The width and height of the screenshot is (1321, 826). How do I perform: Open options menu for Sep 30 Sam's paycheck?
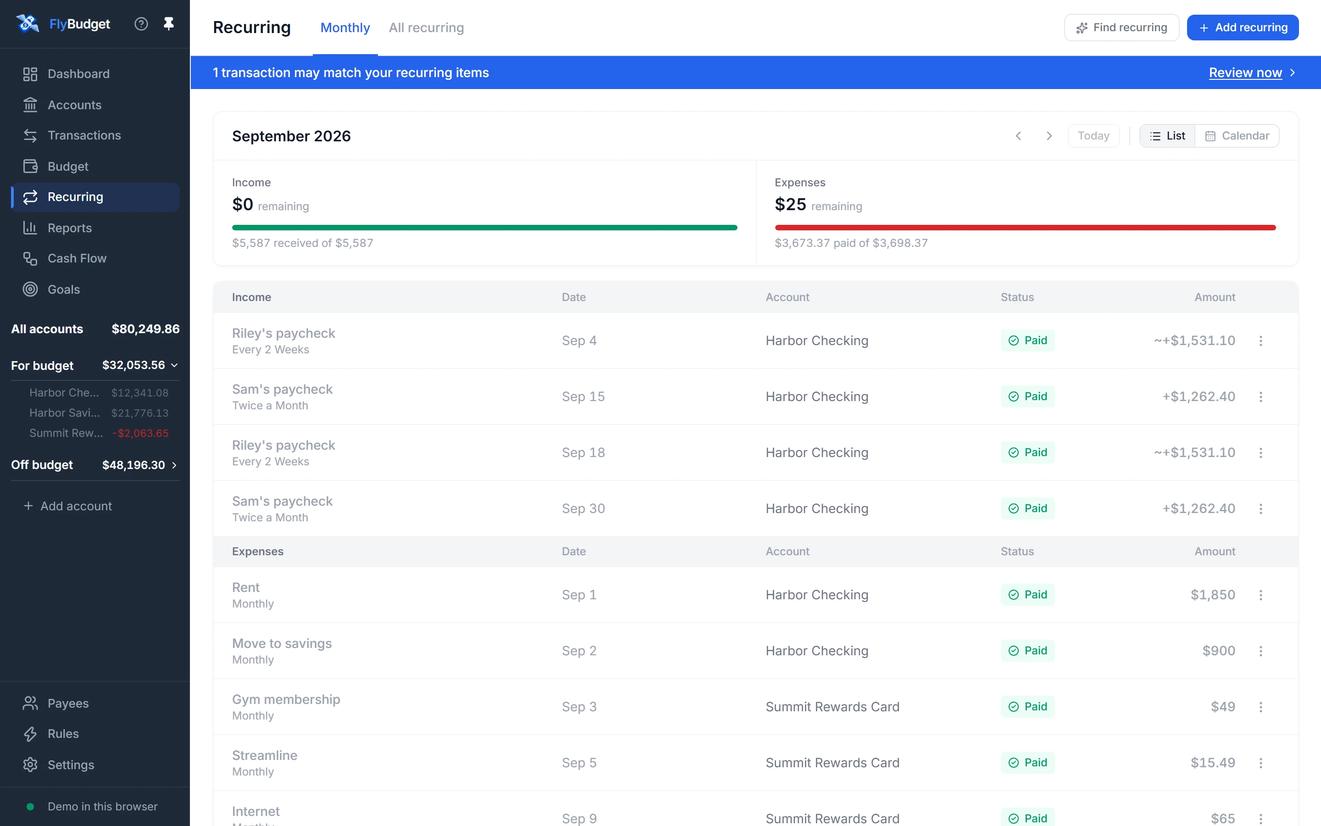[x=1260, y=508]
